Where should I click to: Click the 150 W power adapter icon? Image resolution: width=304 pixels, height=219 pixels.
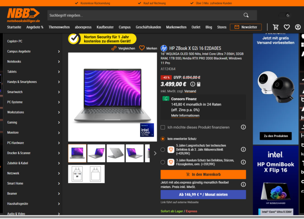[77, 174]
